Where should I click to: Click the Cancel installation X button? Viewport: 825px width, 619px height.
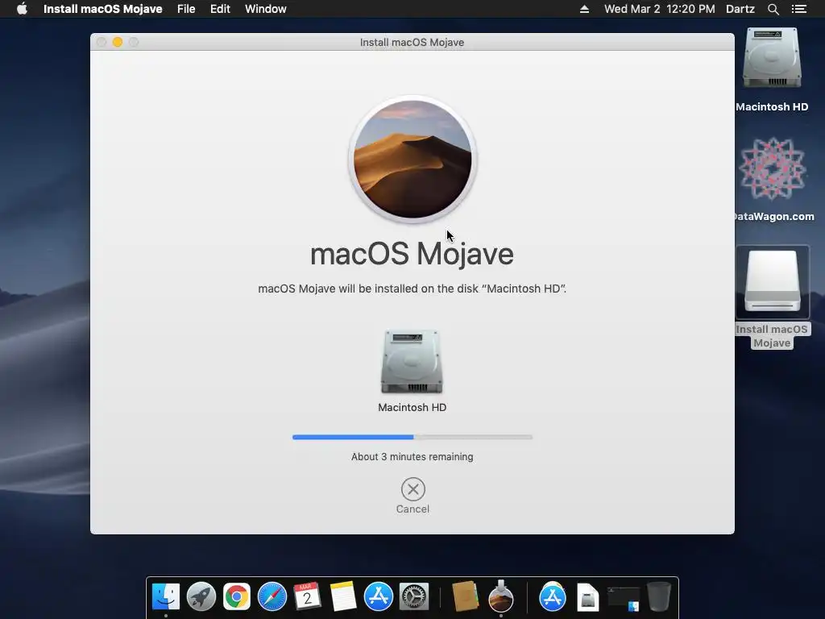pyautogui.click(x=413, y=489)
